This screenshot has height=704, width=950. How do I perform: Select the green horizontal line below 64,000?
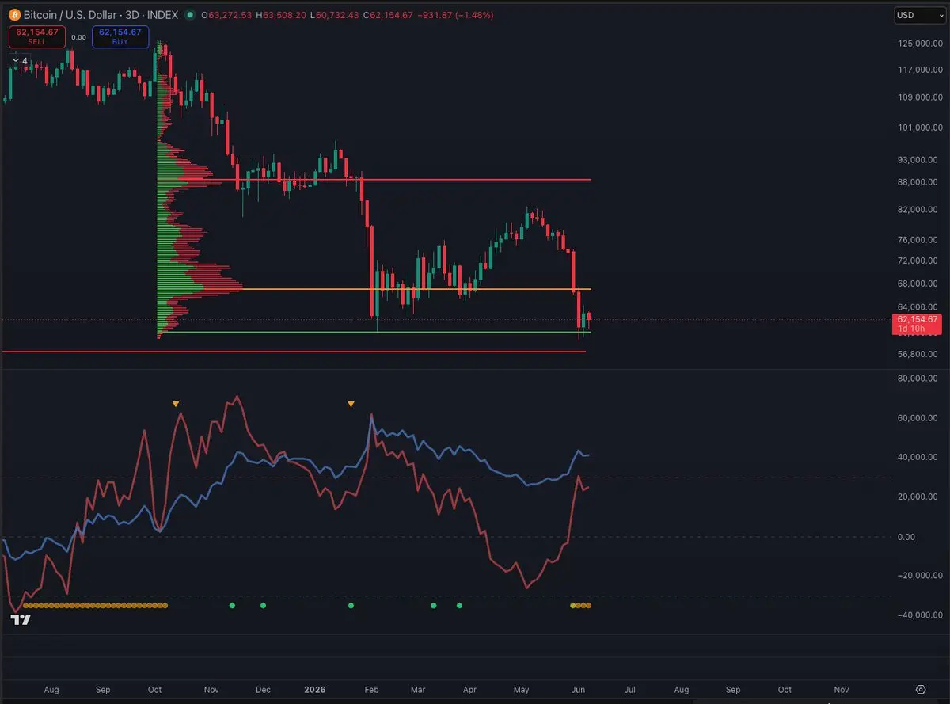(374, 332)
